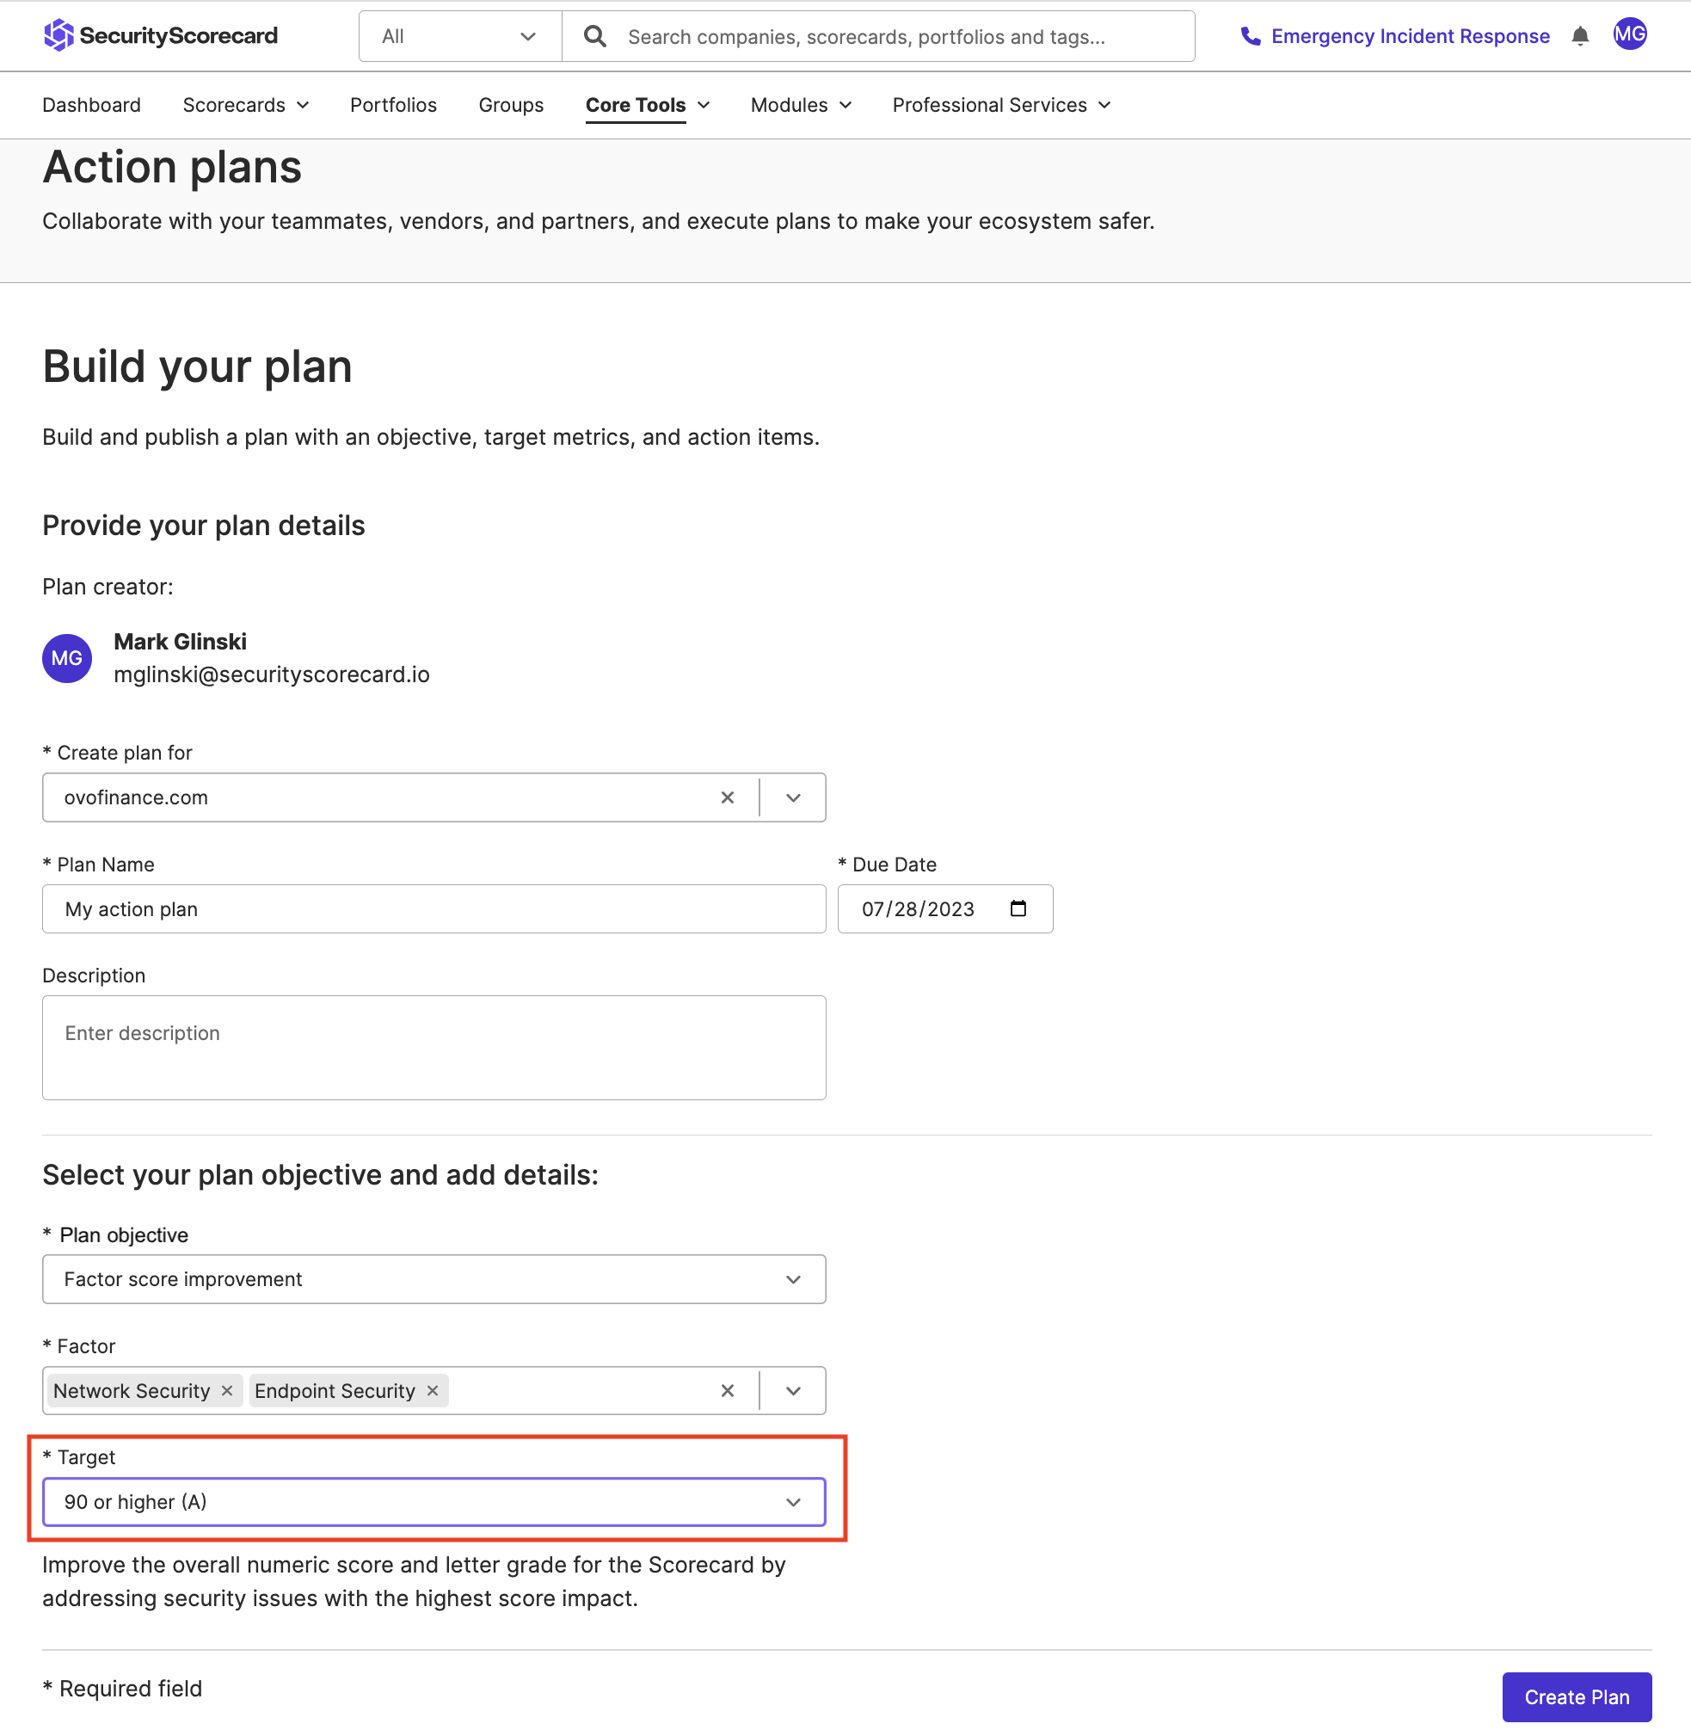Open notifications via the bell icon

(1582, 36)
